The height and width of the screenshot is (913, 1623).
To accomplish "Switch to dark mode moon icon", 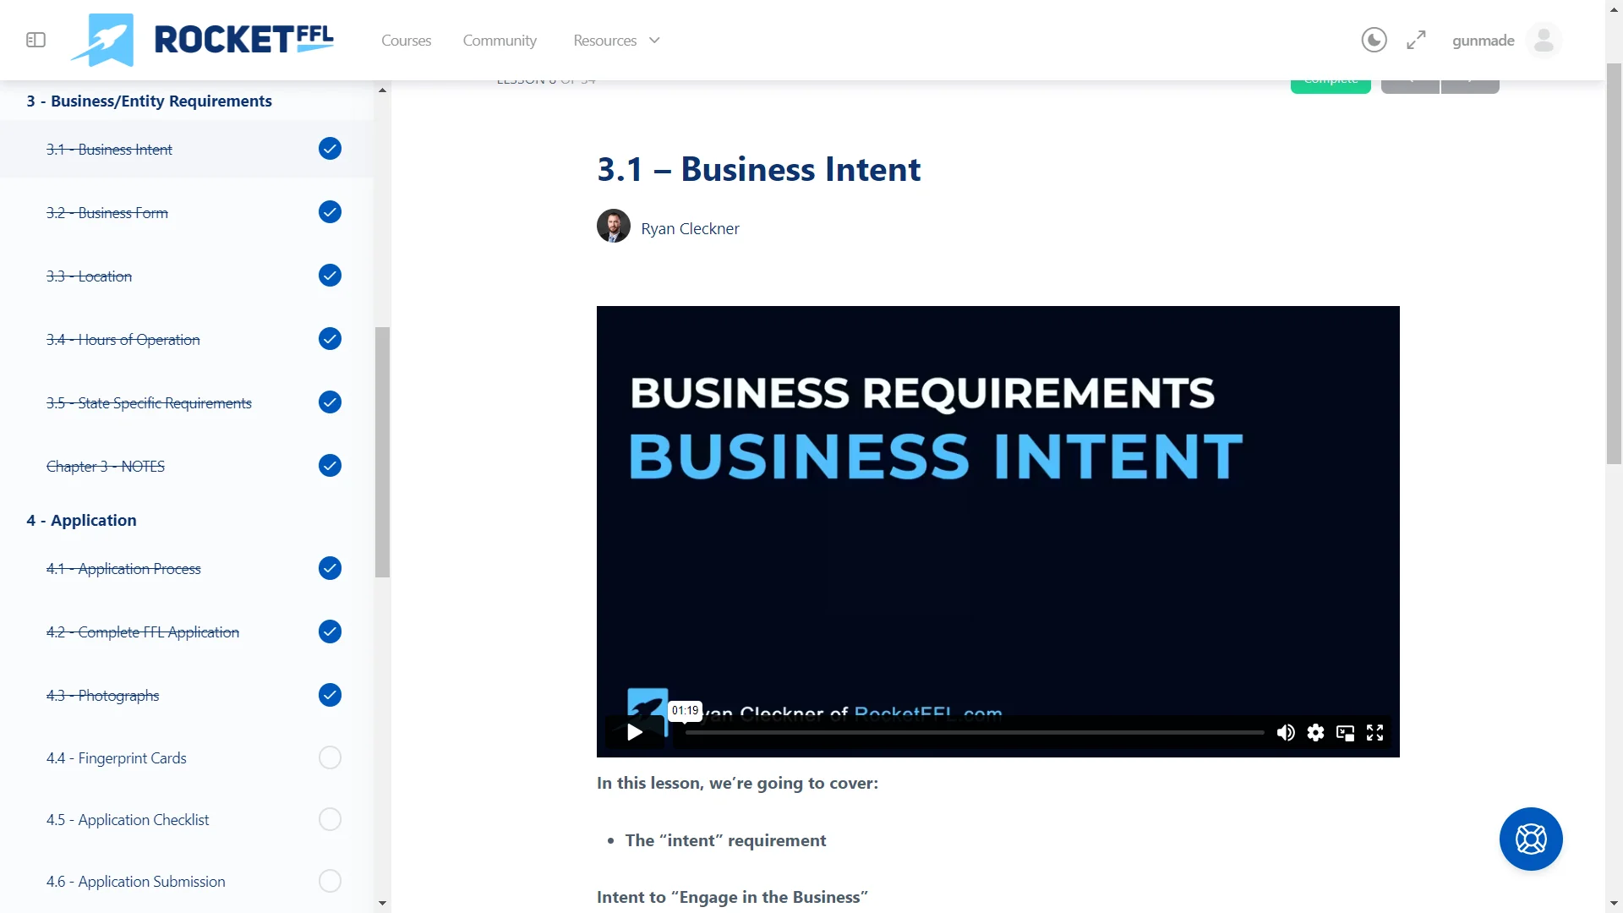I will (x=1374, y=40).
